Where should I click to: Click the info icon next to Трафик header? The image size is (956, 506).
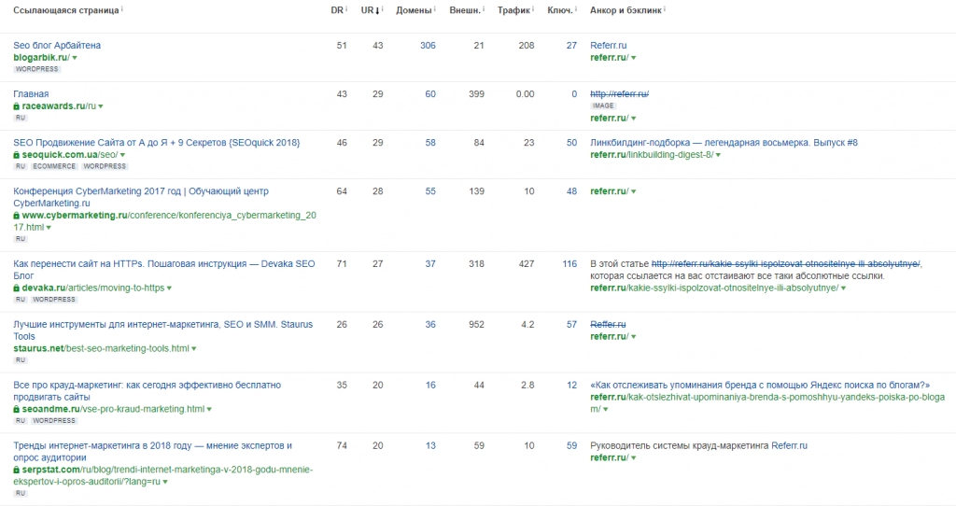click(533, 8)
